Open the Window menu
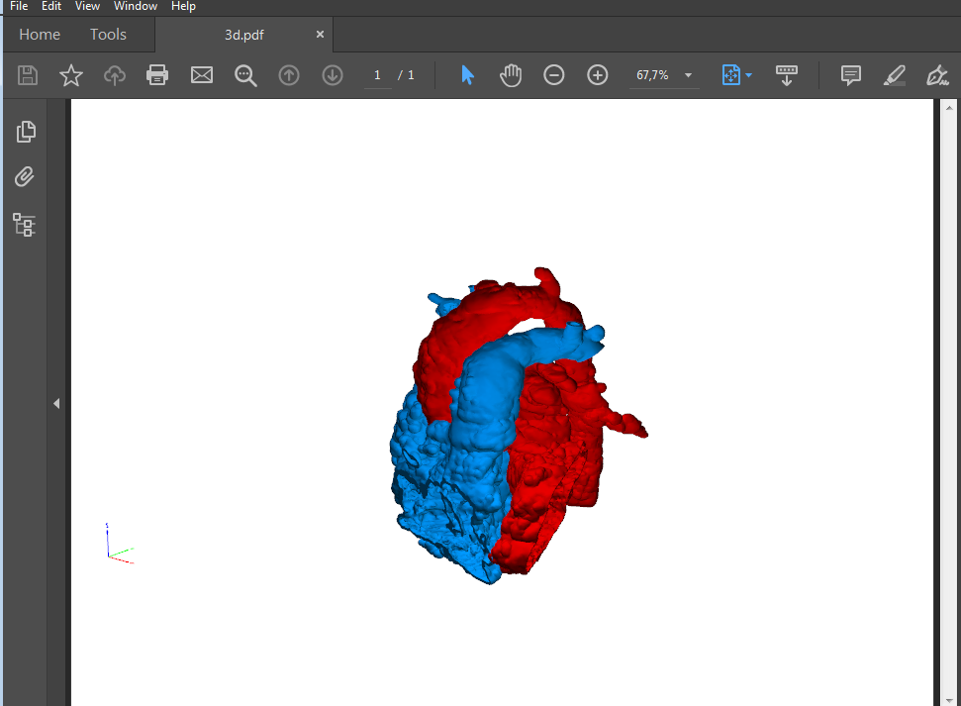The height and width of the screenshot is (706, 961). click(x=136, y=6)
